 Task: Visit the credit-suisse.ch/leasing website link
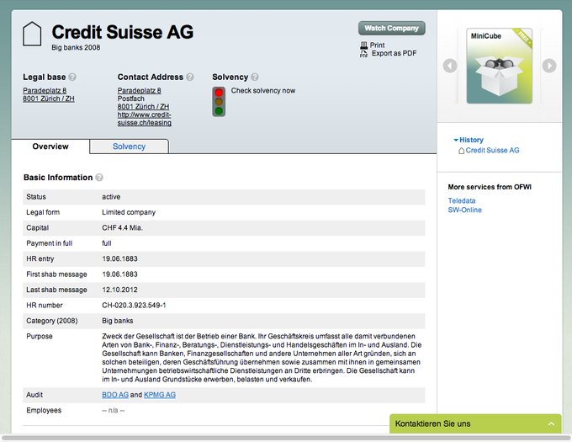click(x=145, y=119)
